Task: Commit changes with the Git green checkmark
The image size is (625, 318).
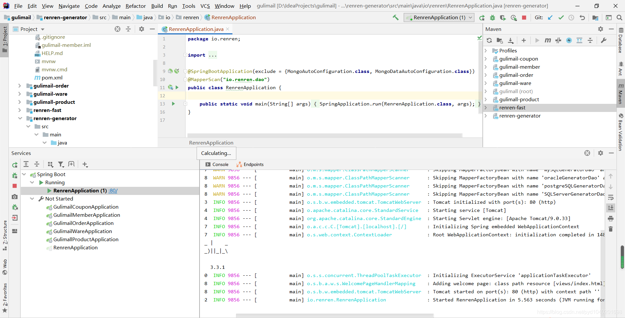Action: pyautogui.click(x=561, y=18)
